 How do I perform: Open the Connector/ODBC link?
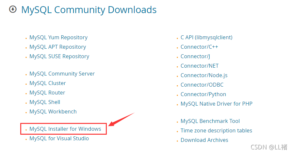pos(202,85)
